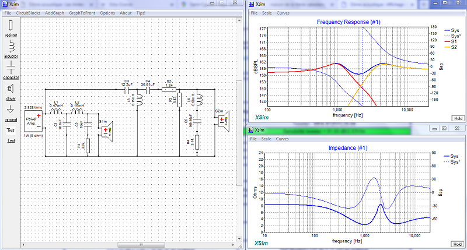Viewport: 467px width, 250px height.
Task: Select the driver component tool
Action: (11, 92)
